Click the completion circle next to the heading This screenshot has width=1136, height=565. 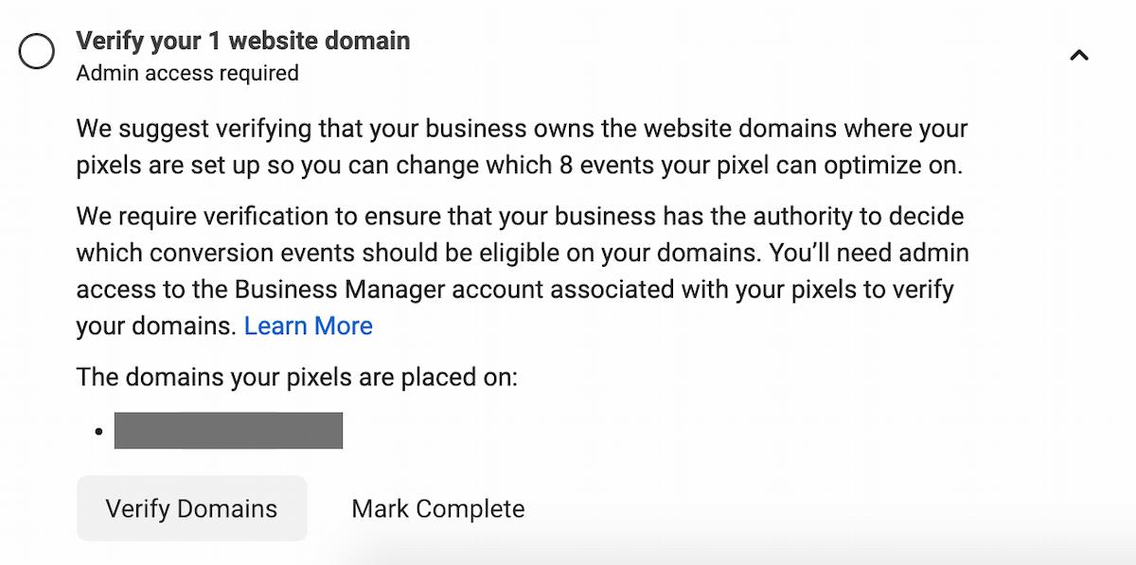coord(37,52)
